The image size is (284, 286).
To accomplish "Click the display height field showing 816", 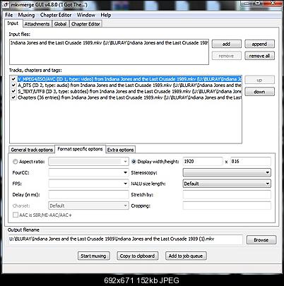I will (251, 162).
